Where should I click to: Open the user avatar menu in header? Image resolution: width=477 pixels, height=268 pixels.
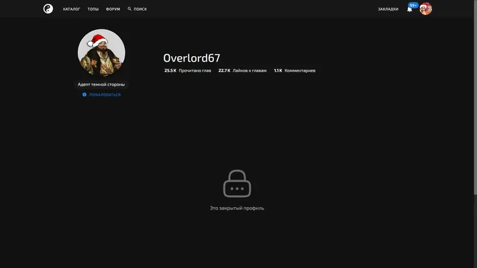click(425, 9)
